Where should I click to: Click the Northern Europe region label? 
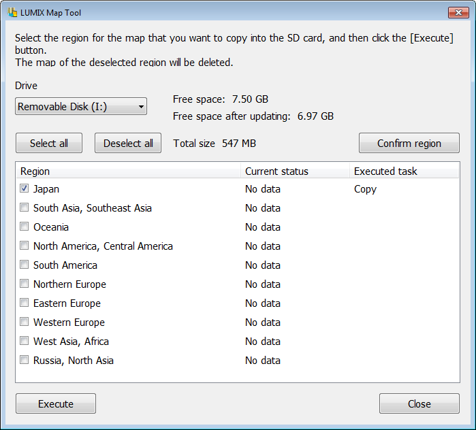(x=70, y=284)
